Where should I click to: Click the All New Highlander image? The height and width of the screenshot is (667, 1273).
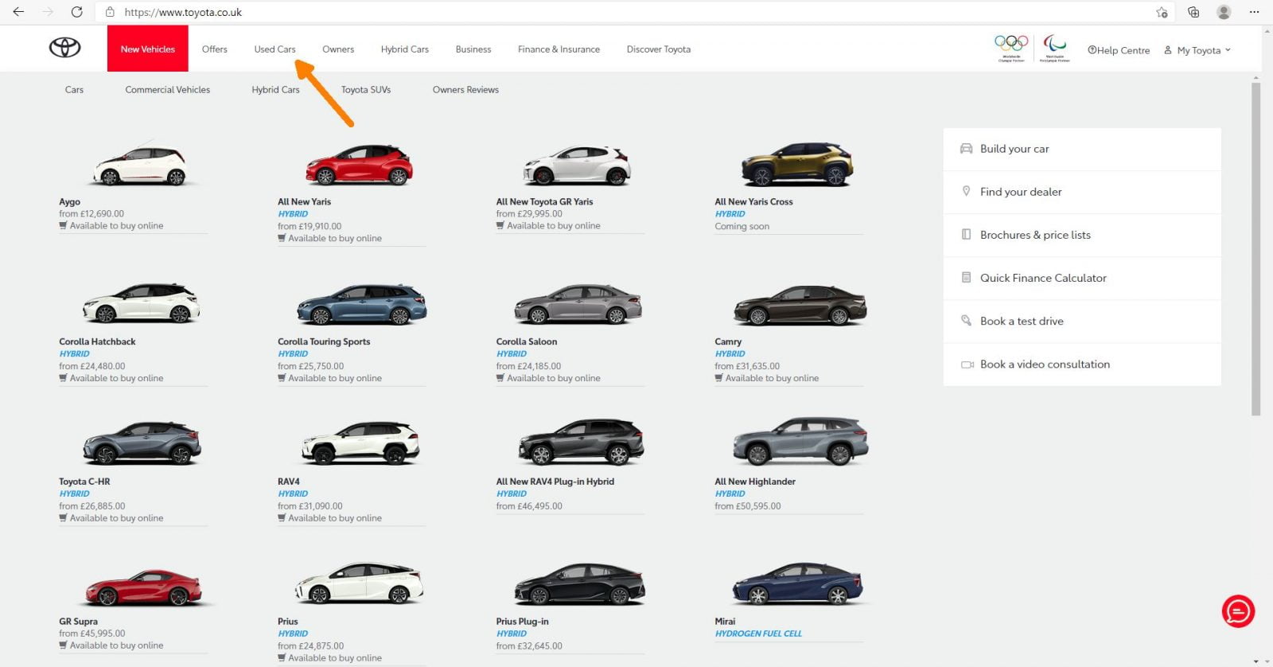point(800,441)
